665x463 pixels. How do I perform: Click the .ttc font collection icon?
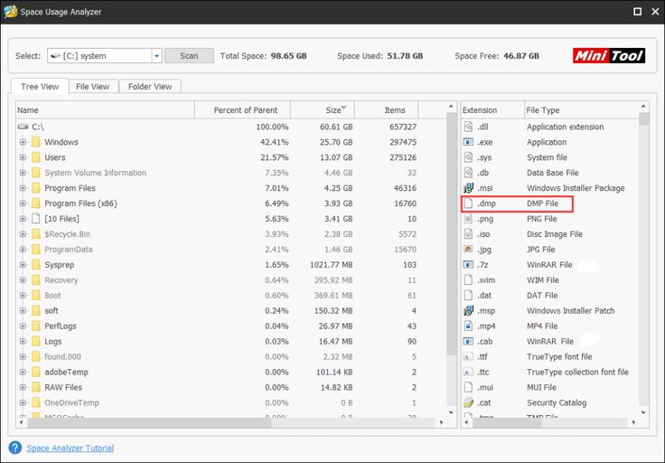pyautogui.click(x=468, y=372)
